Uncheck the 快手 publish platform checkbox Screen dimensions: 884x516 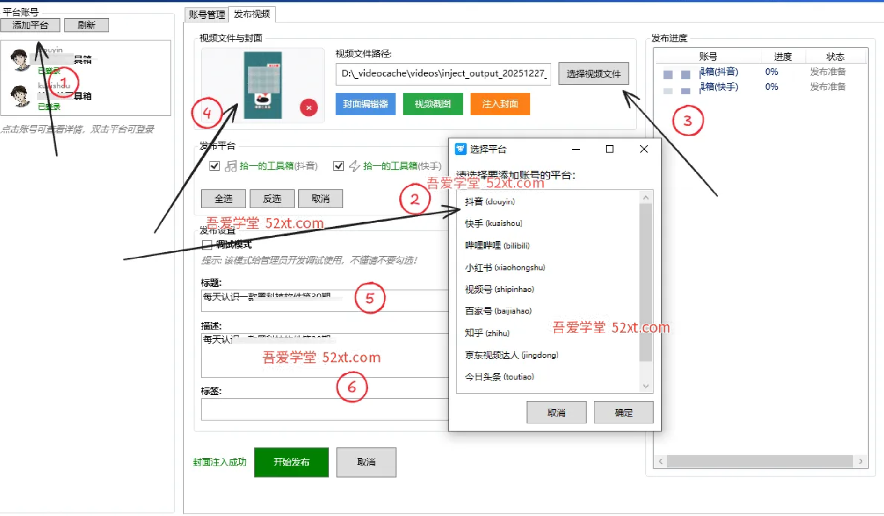point(339,166)
